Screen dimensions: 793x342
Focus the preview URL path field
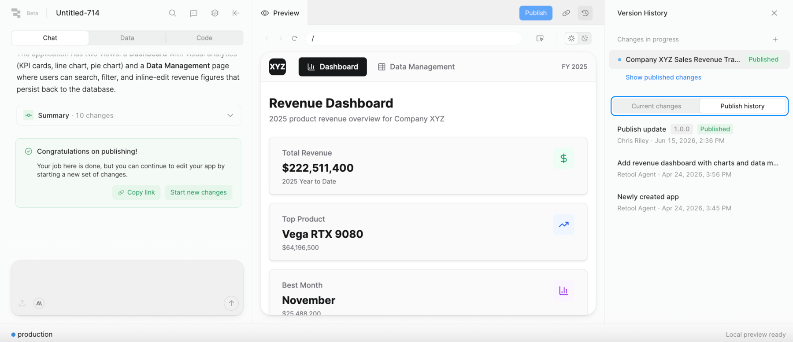coord(414,38)
